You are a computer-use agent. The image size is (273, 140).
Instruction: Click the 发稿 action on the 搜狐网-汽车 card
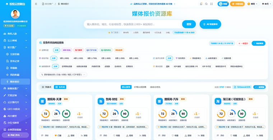(x=201, y=135)
